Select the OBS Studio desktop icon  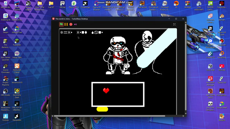point(6,93)
